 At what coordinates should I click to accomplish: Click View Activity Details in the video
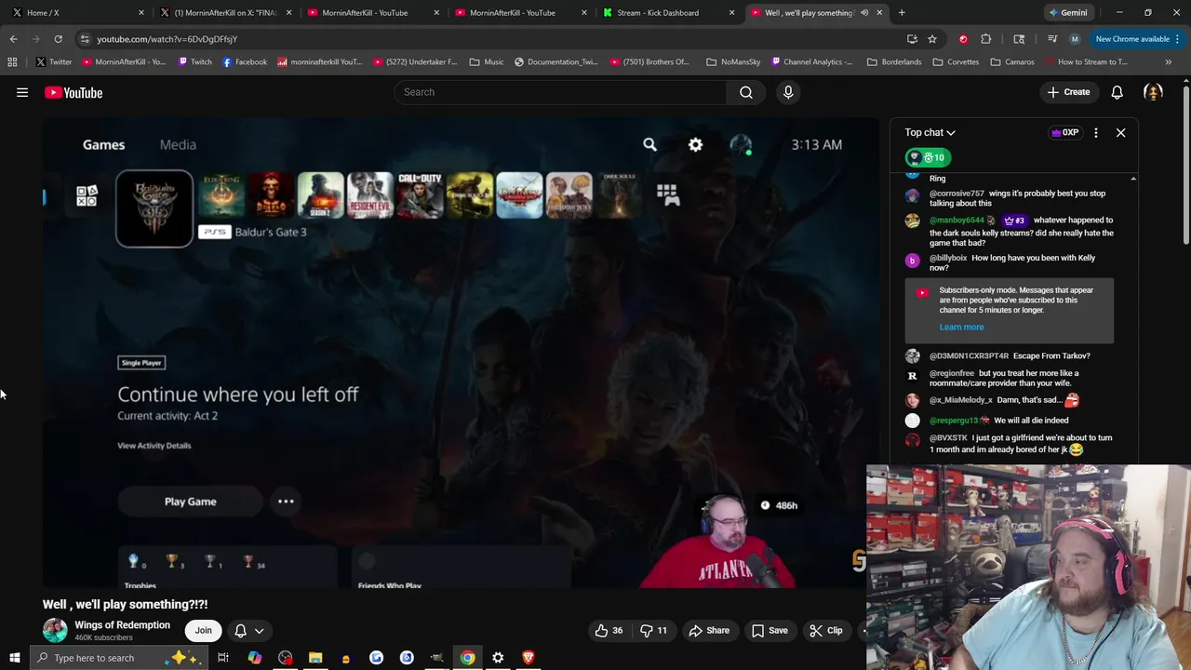[154, 446]
